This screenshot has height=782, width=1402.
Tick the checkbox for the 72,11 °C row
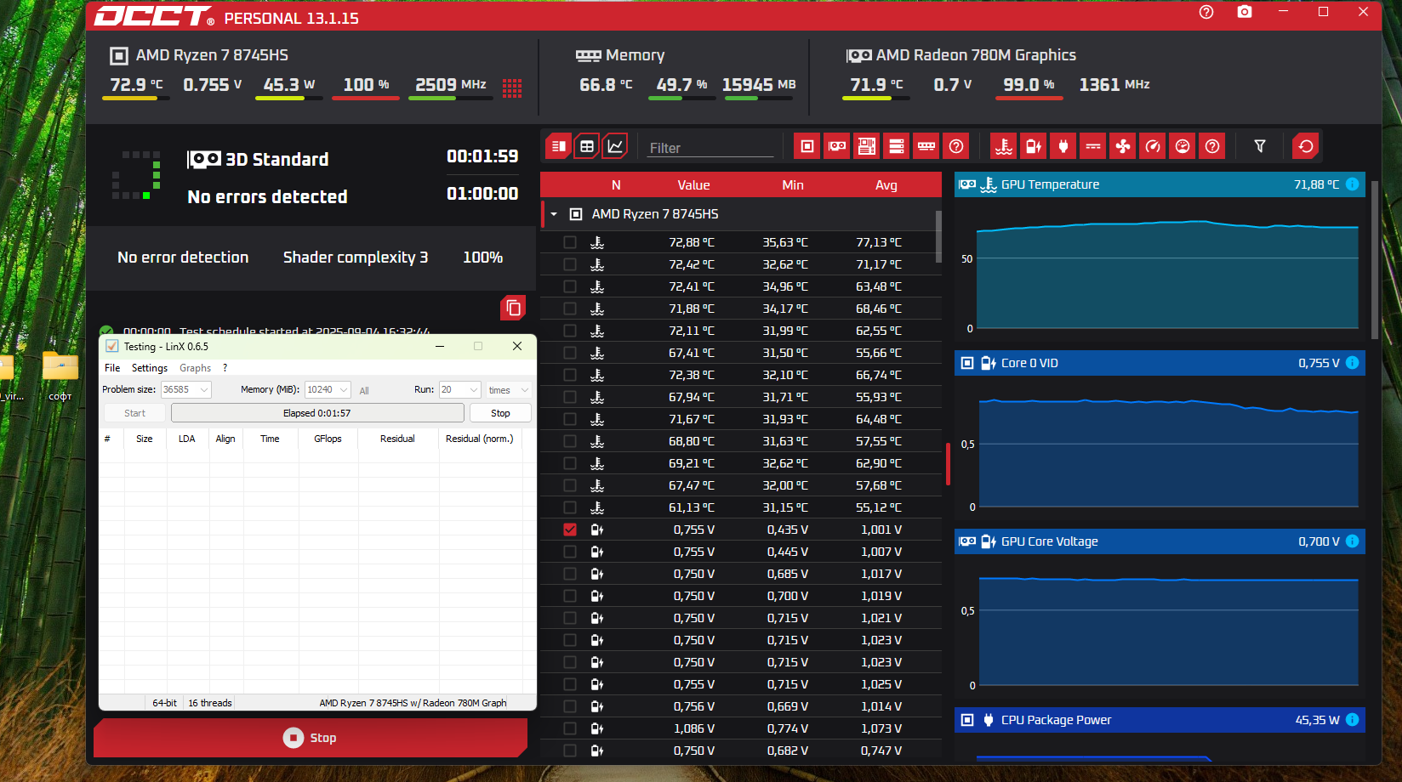[570, 331]
